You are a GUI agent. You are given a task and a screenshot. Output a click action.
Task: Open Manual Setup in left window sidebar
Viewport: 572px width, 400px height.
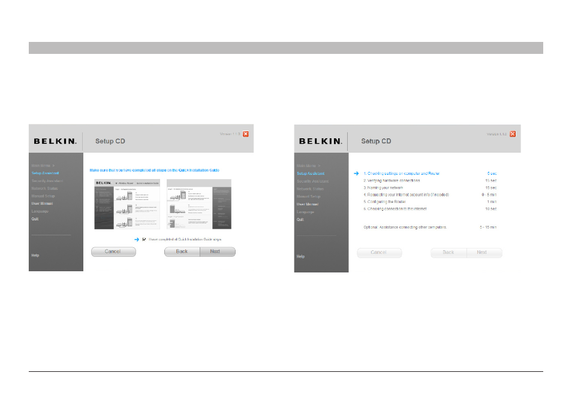[x=43, y=196]
